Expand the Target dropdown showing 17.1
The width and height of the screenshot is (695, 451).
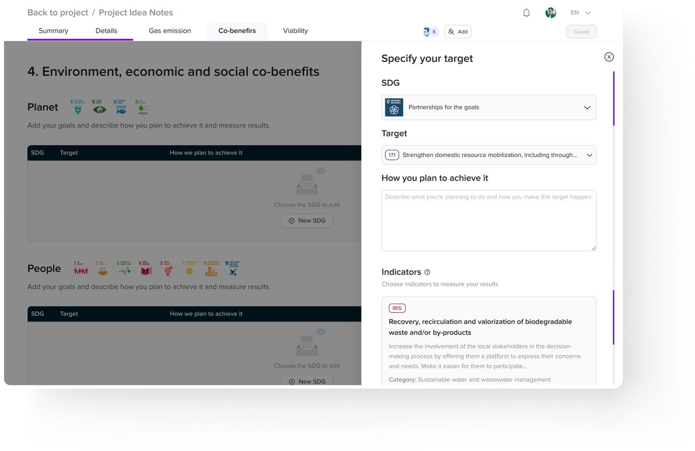tap(489, 155)
